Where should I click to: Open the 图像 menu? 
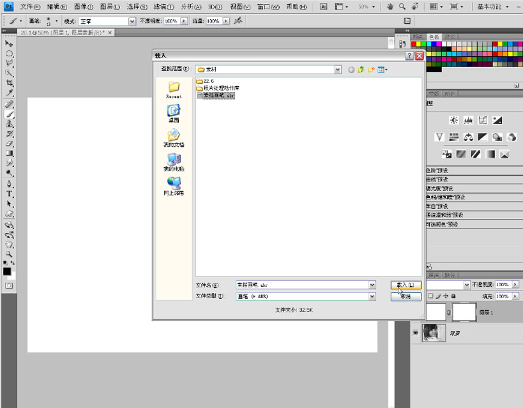pyautogui.click(x=84, y=6)
